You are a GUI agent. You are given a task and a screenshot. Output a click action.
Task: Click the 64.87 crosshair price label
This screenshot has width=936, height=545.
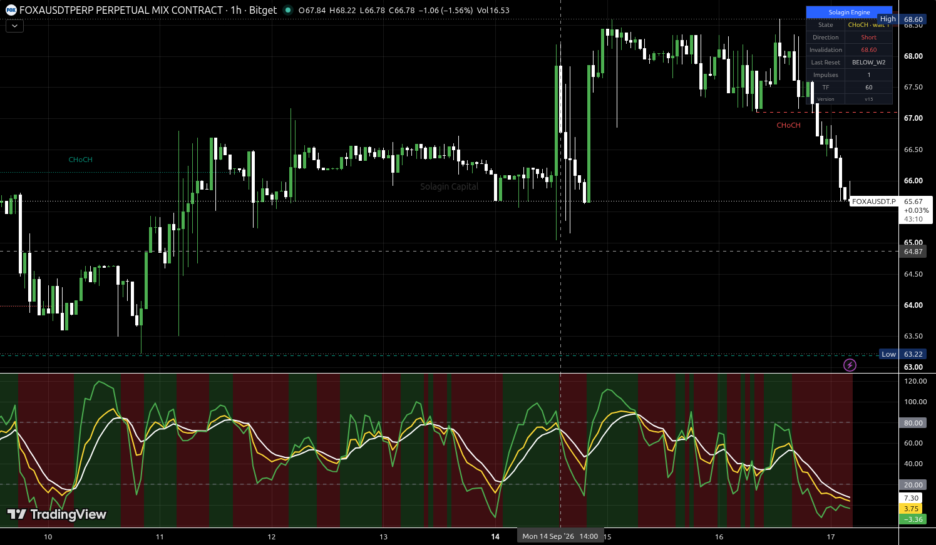tap(913, 252)
